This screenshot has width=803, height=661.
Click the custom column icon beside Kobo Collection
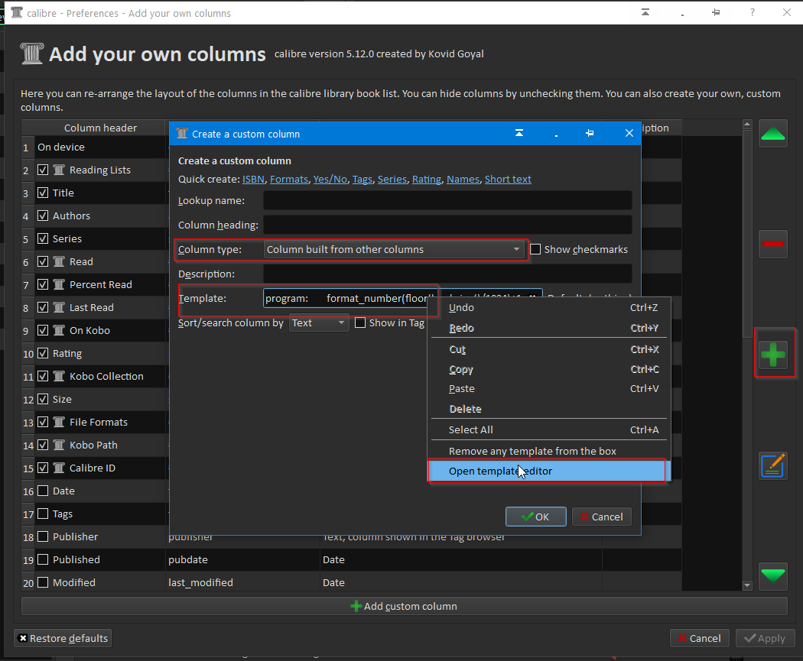point(59,376)
